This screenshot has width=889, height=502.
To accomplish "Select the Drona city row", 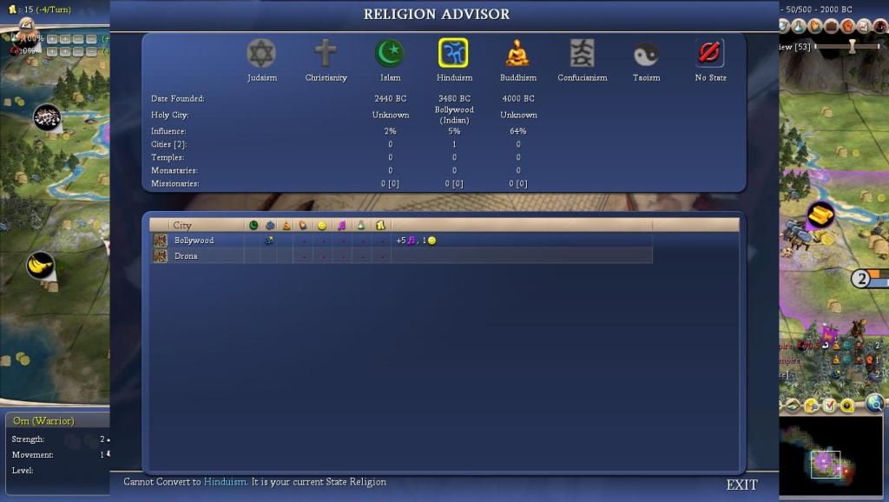I will coord(401,256).
